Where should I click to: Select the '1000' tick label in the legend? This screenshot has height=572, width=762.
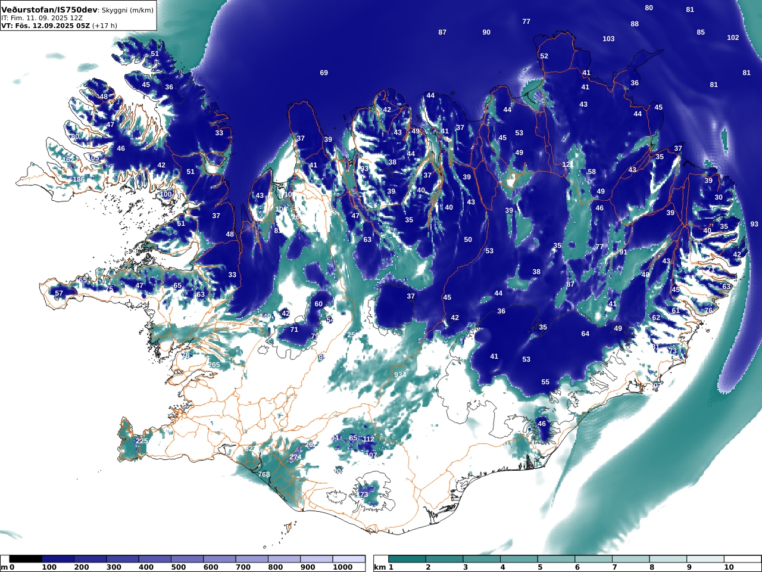342,568
